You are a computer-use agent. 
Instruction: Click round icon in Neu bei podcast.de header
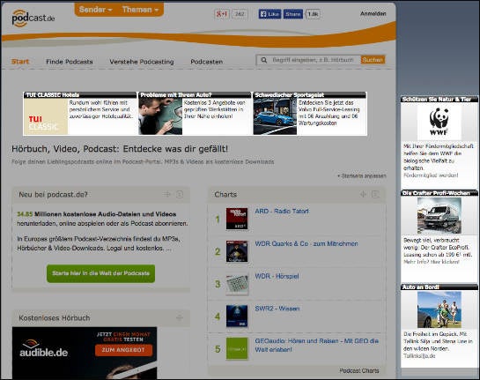[180, 194]
